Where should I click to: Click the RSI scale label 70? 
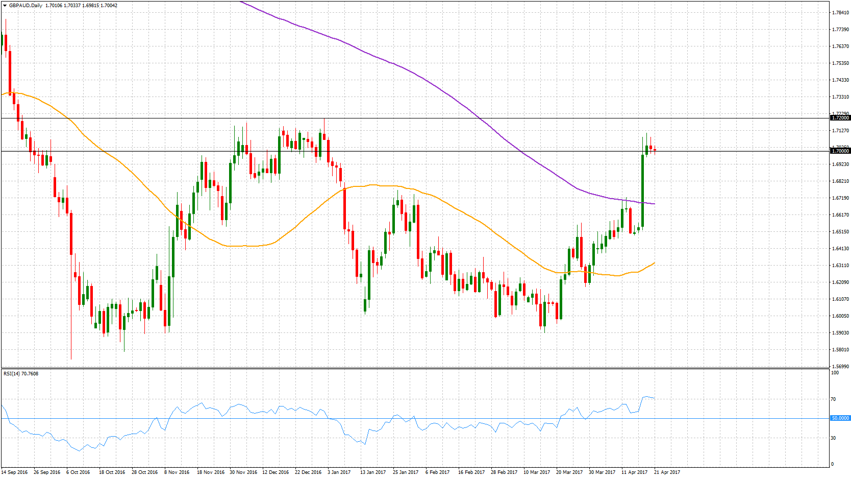click(x=833, y=399)
